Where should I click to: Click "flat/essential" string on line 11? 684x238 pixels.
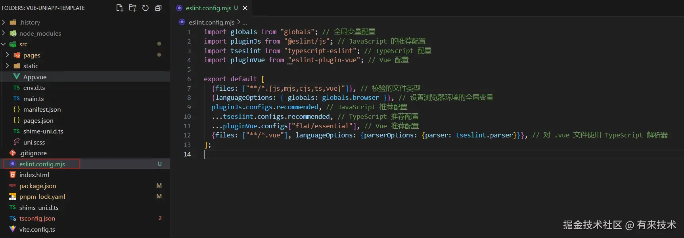coord(322,126)
